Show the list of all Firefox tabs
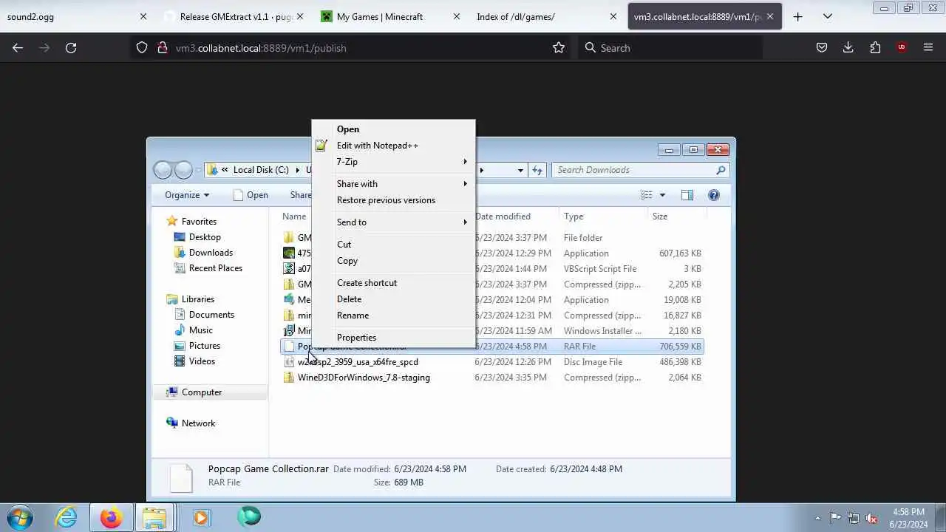Screen dimensions: 946x532 [x=828, y=16]
